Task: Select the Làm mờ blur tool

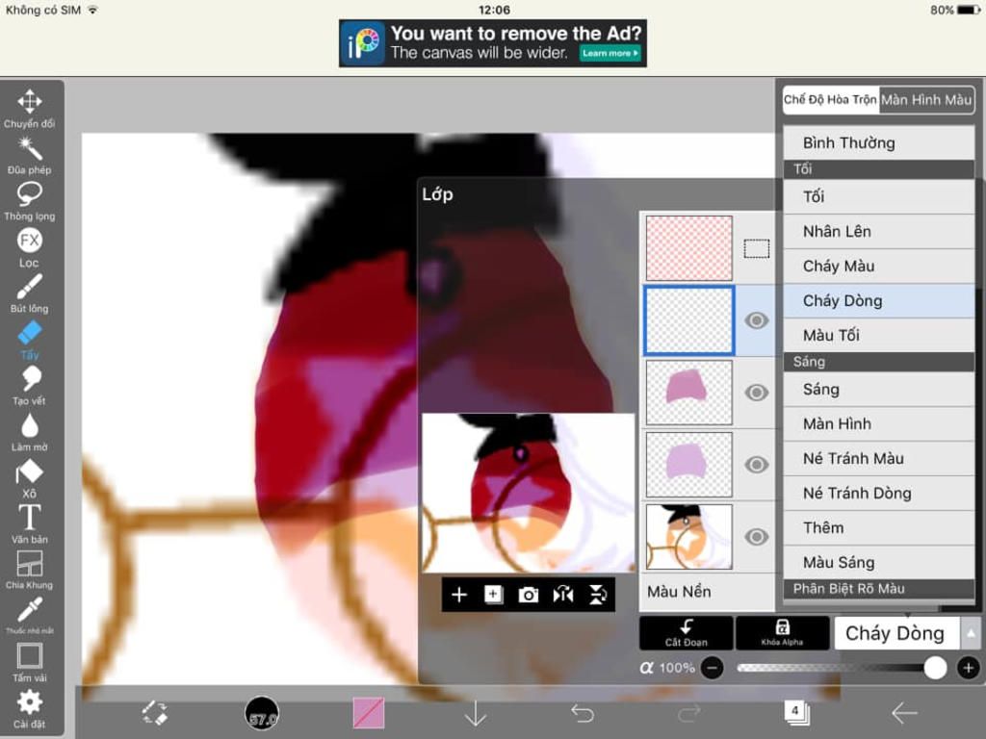Action: 30,432
